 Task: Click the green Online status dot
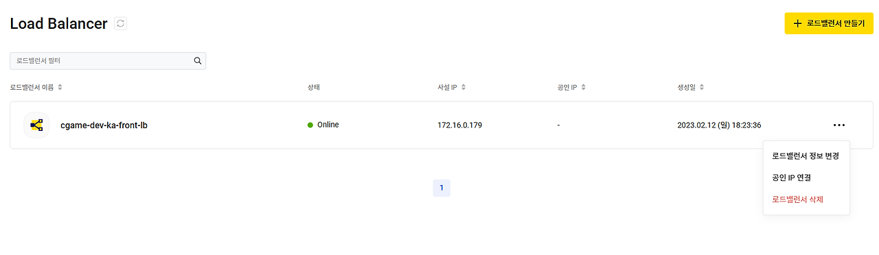[310, 125]
